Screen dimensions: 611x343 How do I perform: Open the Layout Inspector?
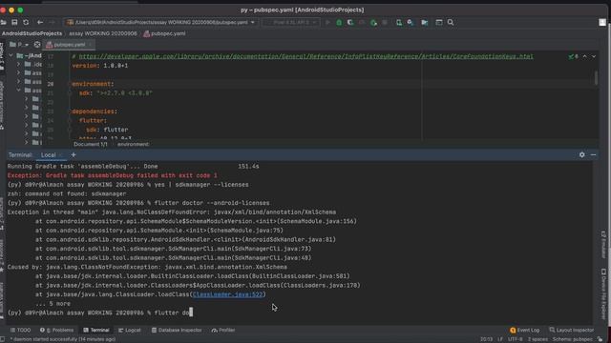click(x=572, y=331)
